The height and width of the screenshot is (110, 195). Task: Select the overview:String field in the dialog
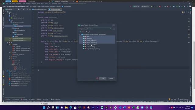click(97, 47)
